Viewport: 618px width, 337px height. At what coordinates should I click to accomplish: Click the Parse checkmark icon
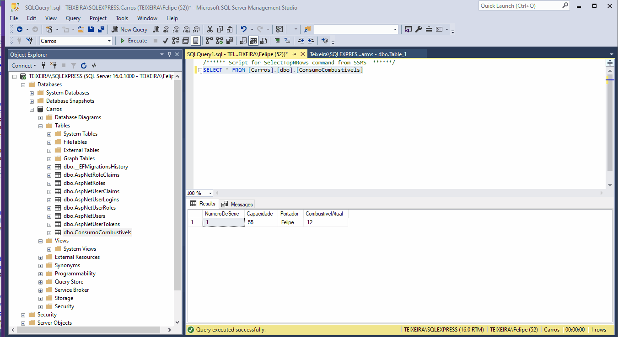pyautogui.click(x=165, y=41)
